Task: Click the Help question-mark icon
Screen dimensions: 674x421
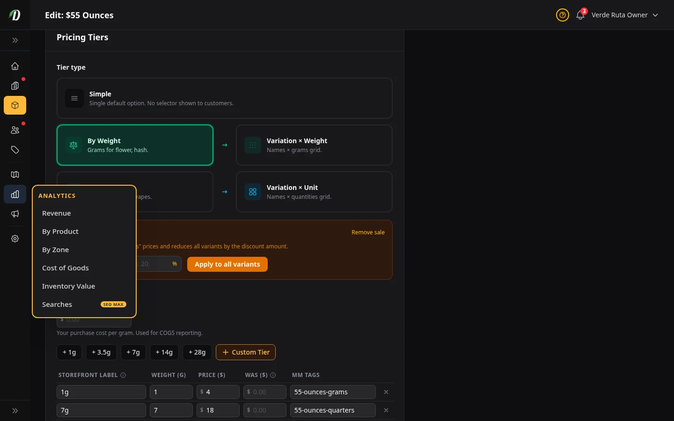Action: pyautogui.click(x=562, y=15)
